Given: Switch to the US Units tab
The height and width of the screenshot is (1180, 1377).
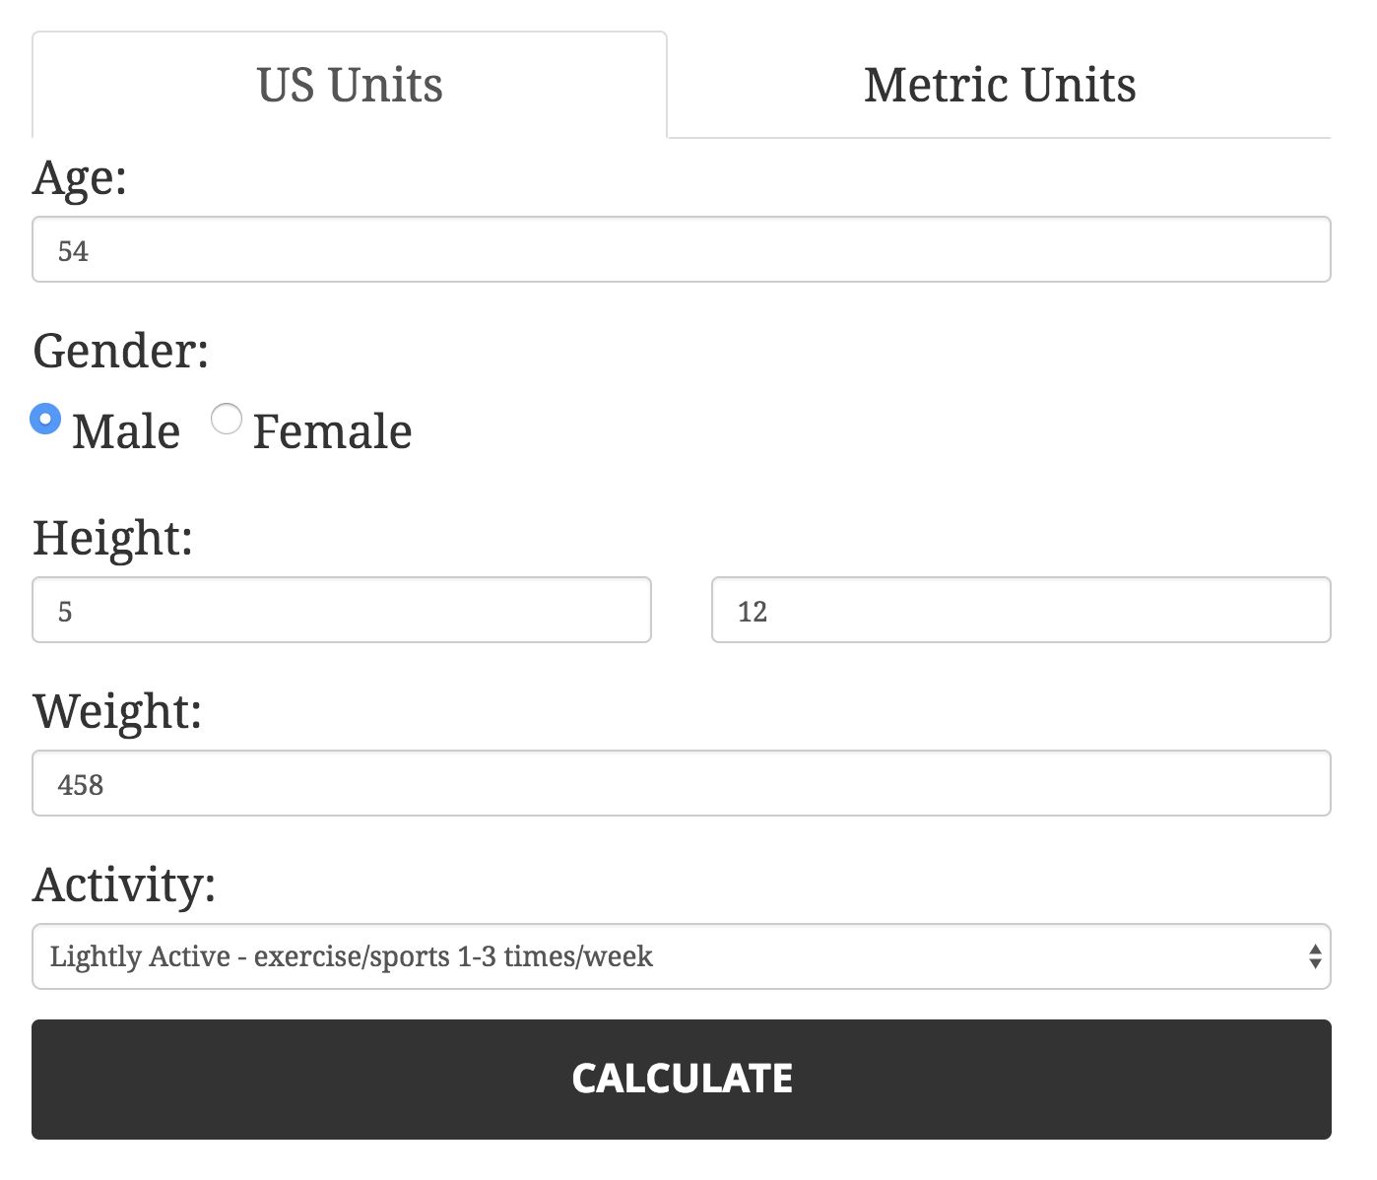Looking at the screenshot, I should (x=350, y=85).
